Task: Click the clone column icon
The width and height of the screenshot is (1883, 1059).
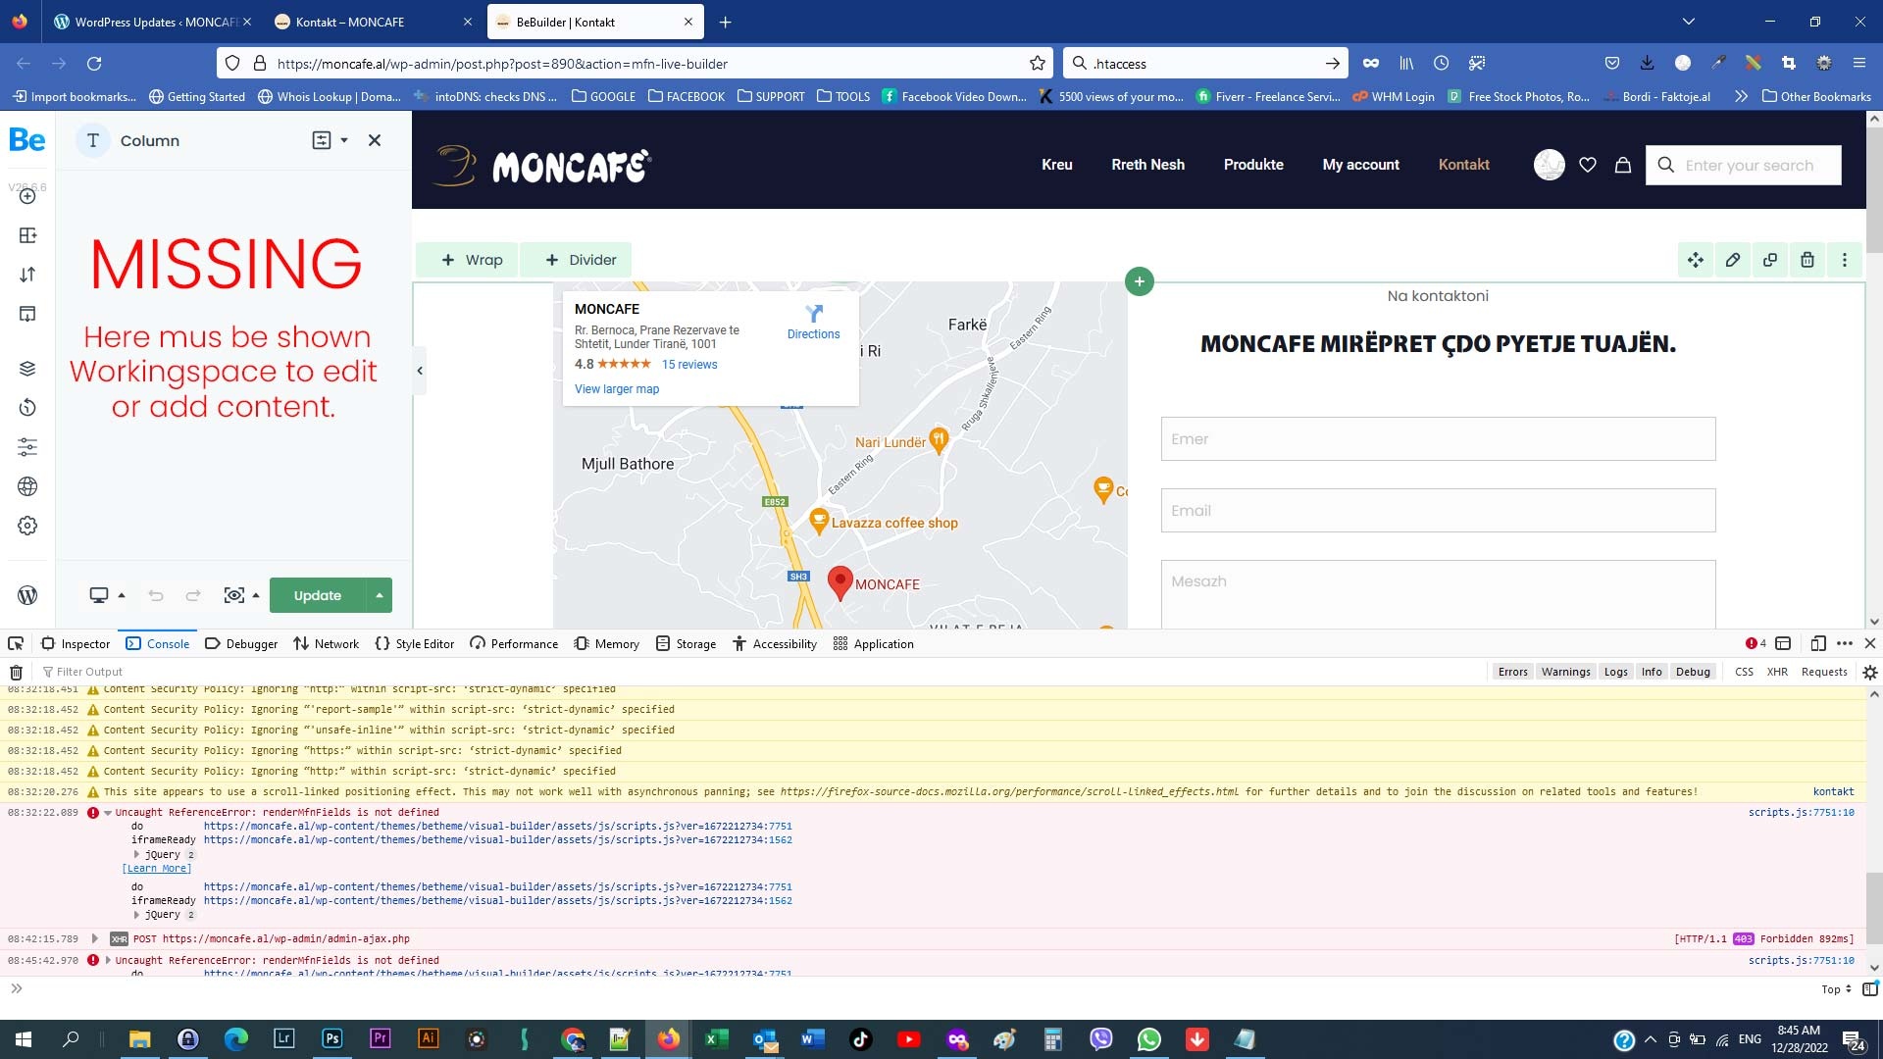Action: click(x=1770, y=260)
